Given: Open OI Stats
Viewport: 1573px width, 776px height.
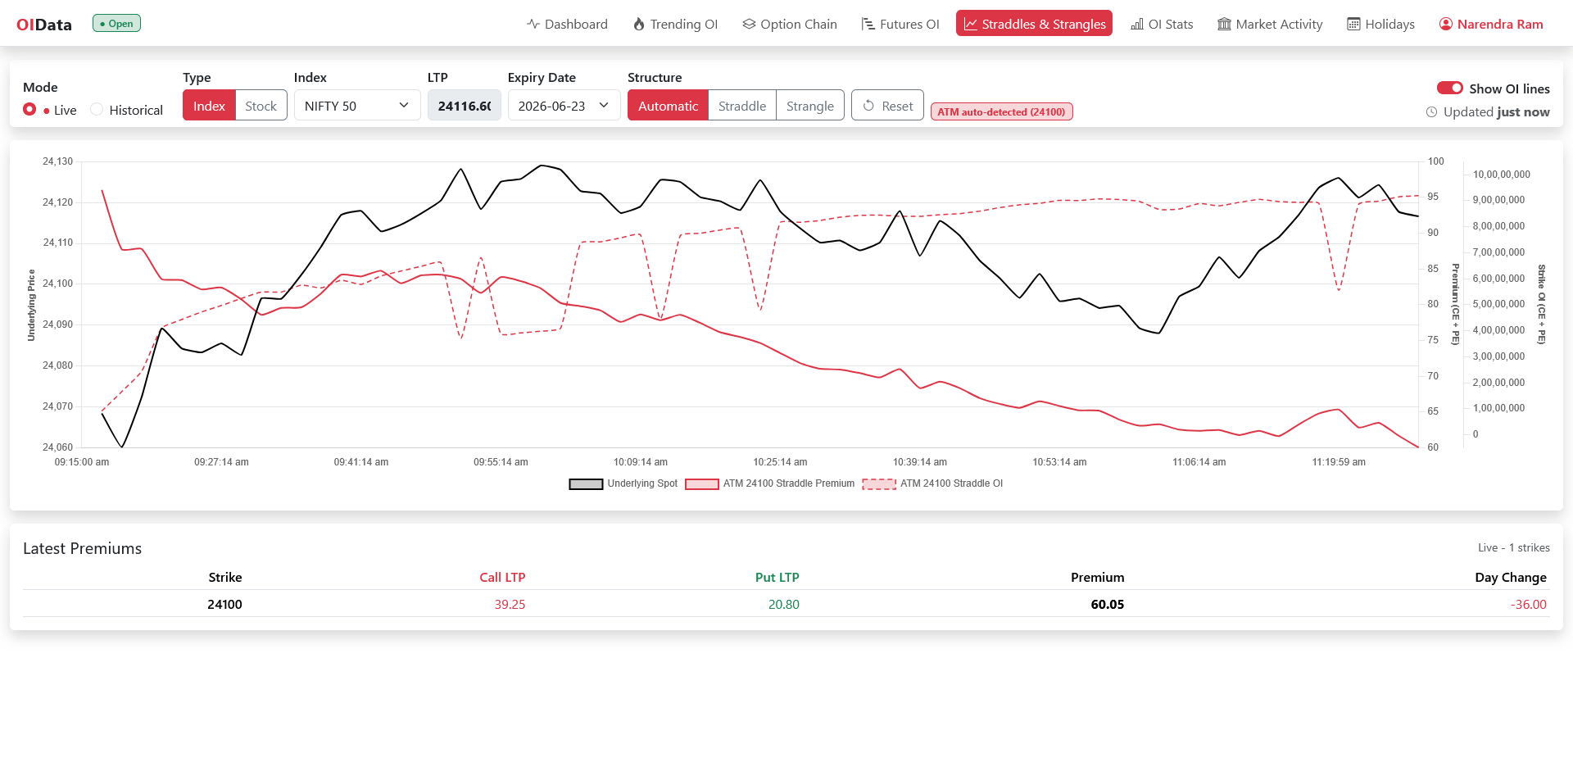Looking at the screenshot, I should point(1162,24).
